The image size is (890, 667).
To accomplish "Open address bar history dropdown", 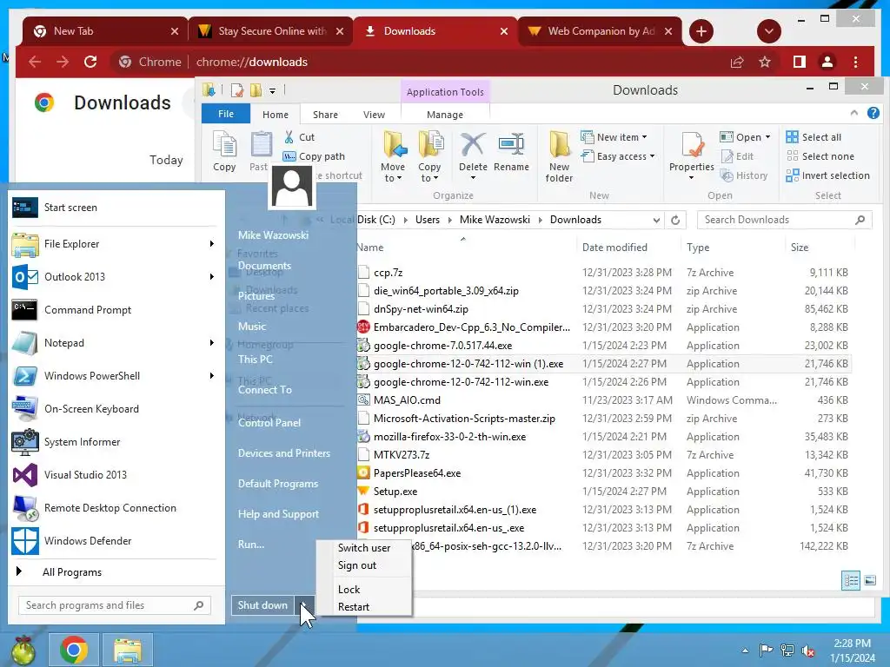I will click(656, 220).
